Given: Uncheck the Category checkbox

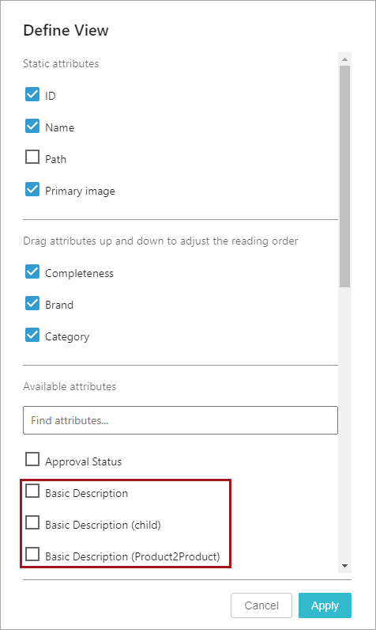Looking at the screenshot, I should point(32,335).
